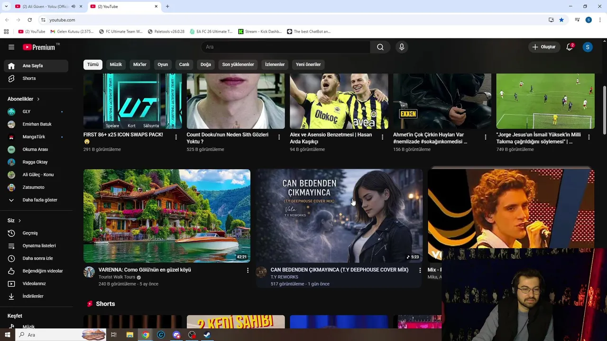Open İndirilenler downloads page
The image size is (607, 341).
coord(36,296)
